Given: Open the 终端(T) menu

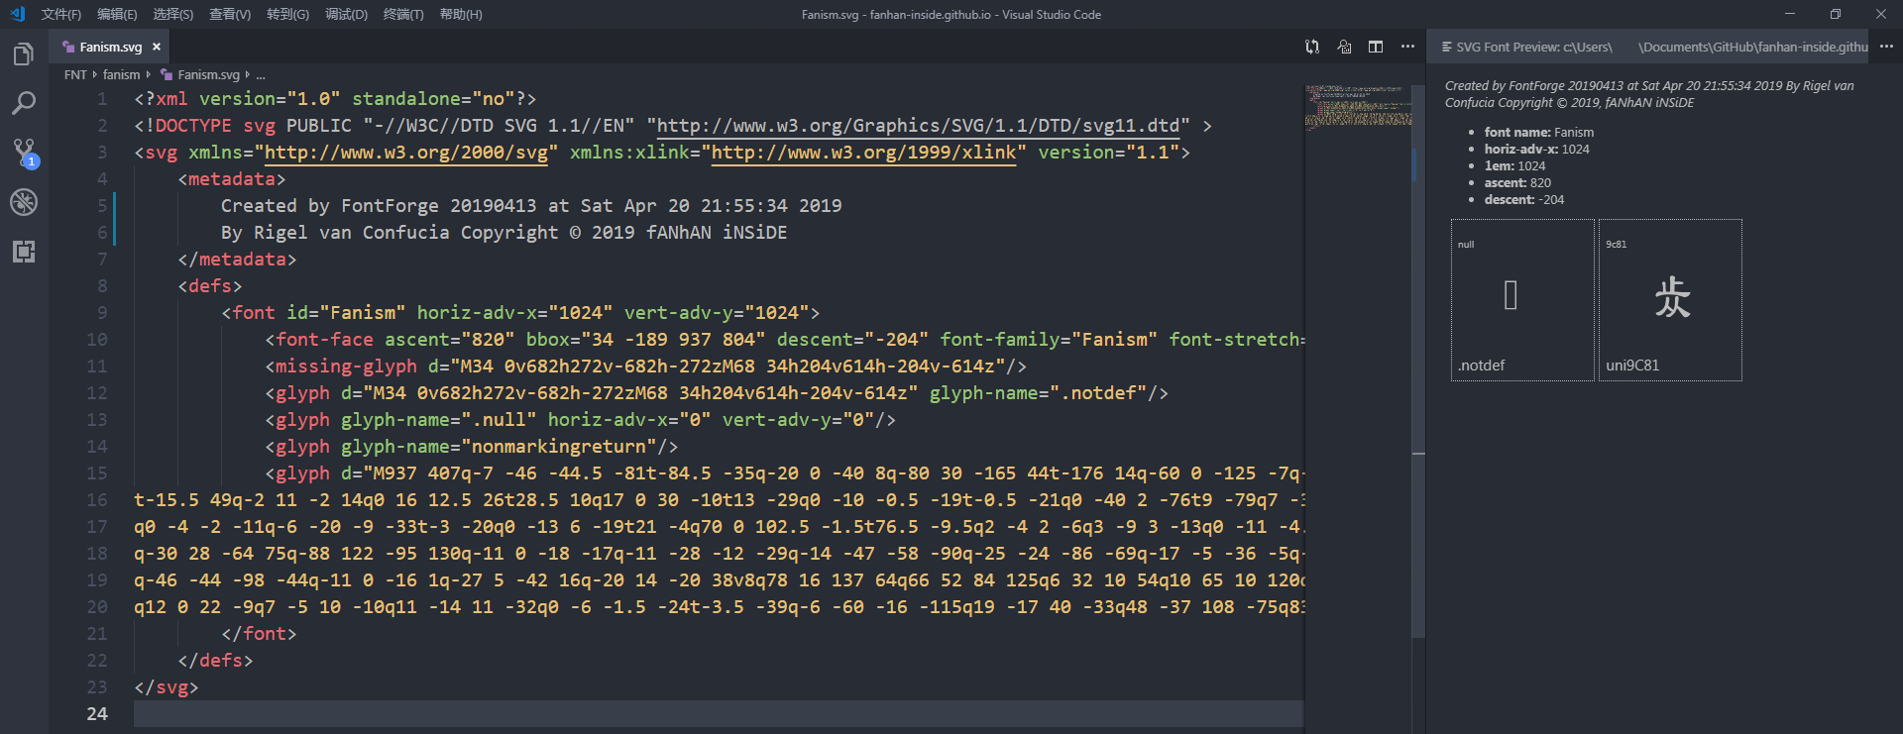Looking at the screenshot, I should 403,14.
